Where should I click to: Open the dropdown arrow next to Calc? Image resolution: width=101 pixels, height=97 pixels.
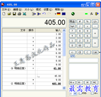[x=100, y=52]
